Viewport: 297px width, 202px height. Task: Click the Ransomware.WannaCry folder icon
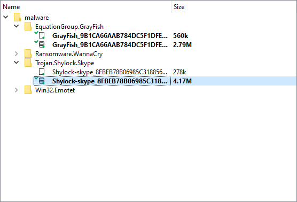coord(28,53)
